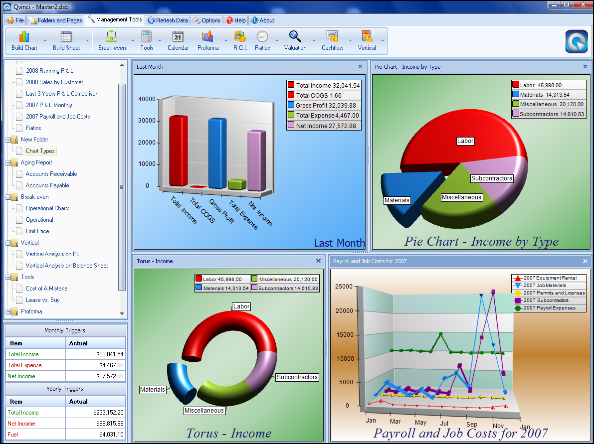Screen dimensions: 594x444
Task: Open the Build Chart tool
Action: click(x=24, y=41)
